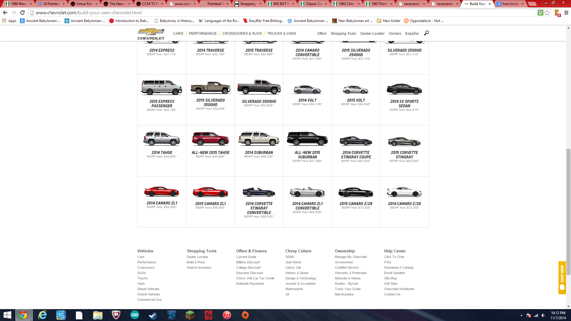This screenshot has width=571, height=321.
Task: Click the page vertical scrollbar thumb
Action: coord(568,212)
